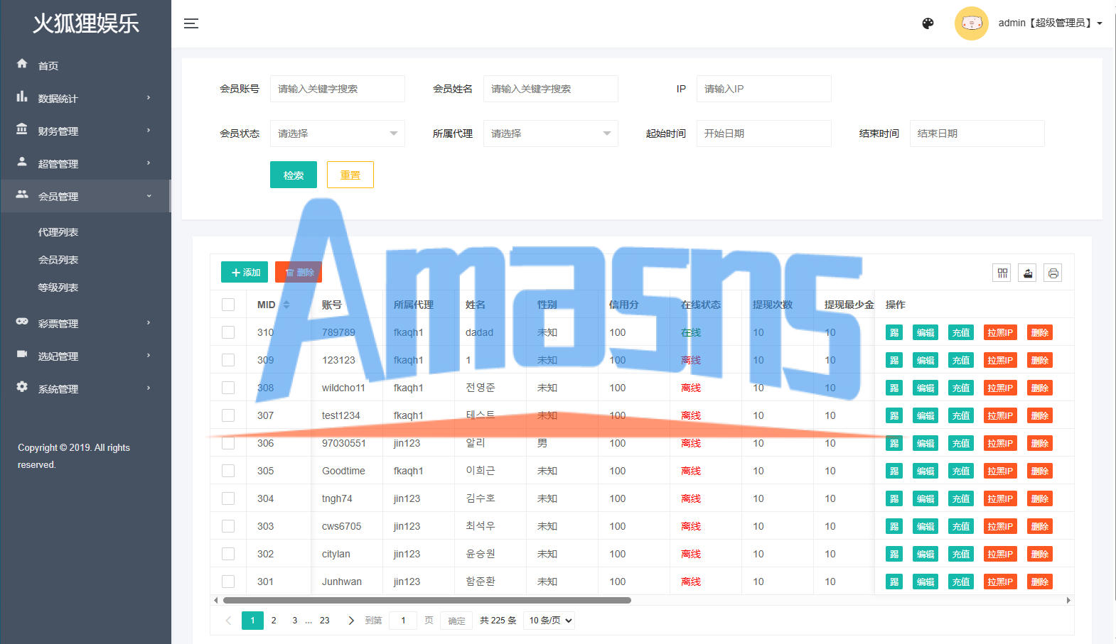Check the row checkbox for MID 310
This screenshot has height=644, width=1116.
228,332
